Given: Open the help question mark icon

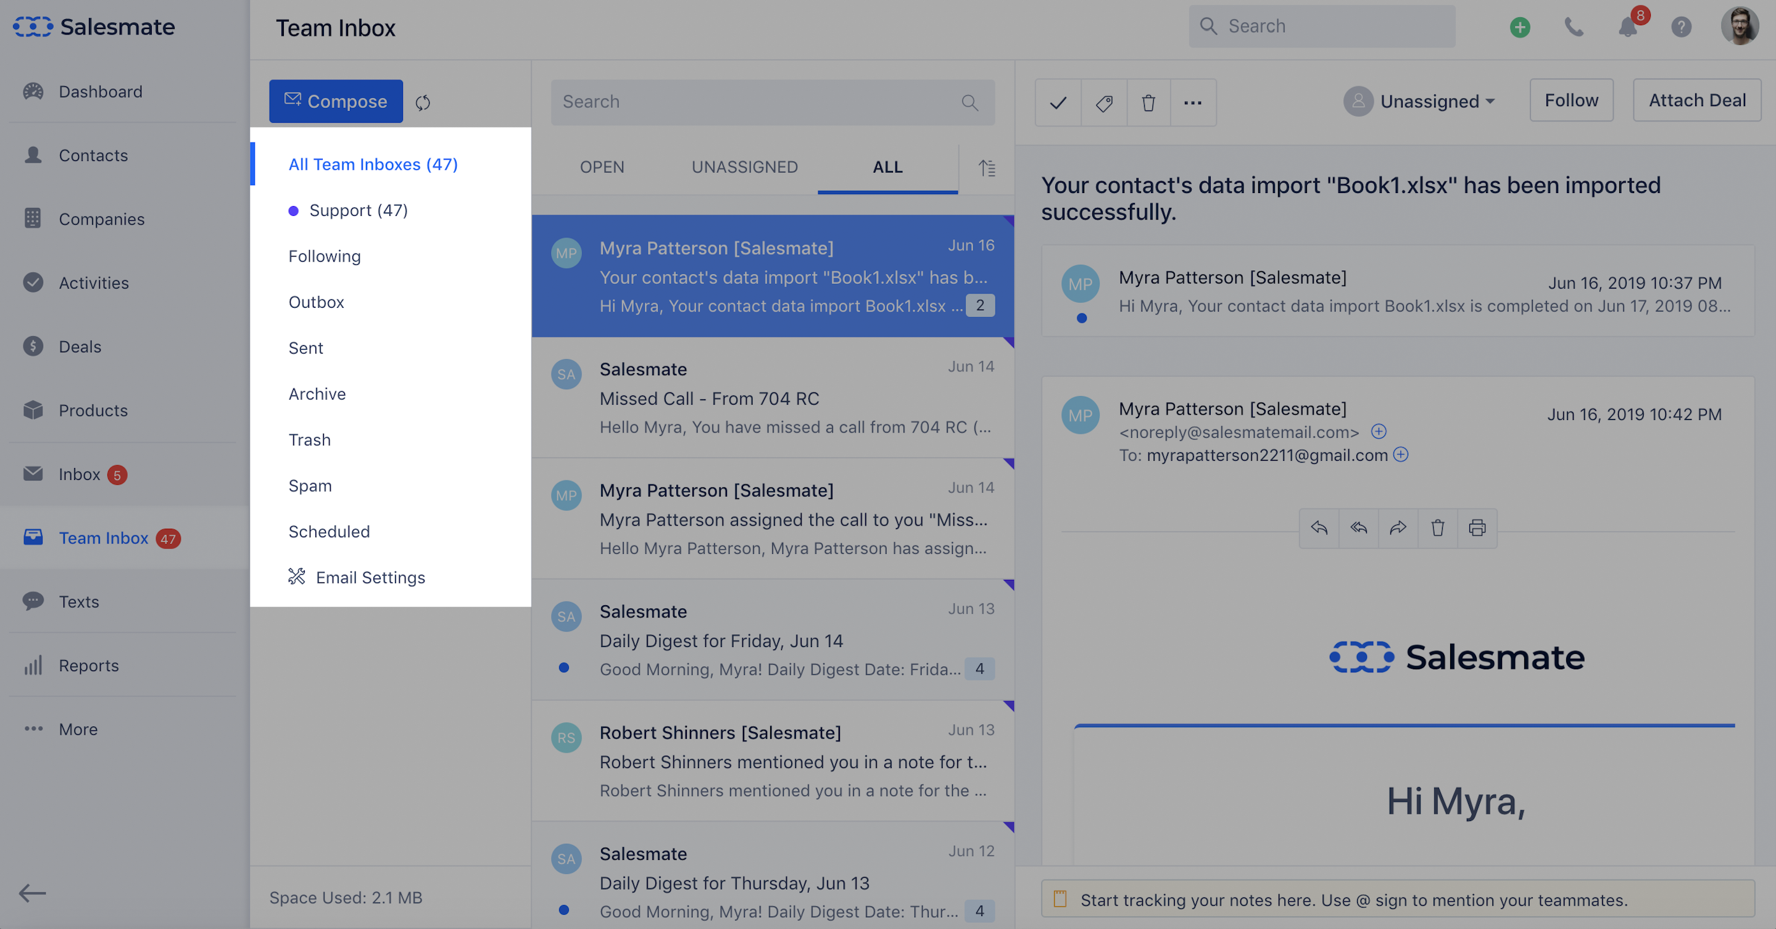Looking at the screenshot, I should point(1682,28).
